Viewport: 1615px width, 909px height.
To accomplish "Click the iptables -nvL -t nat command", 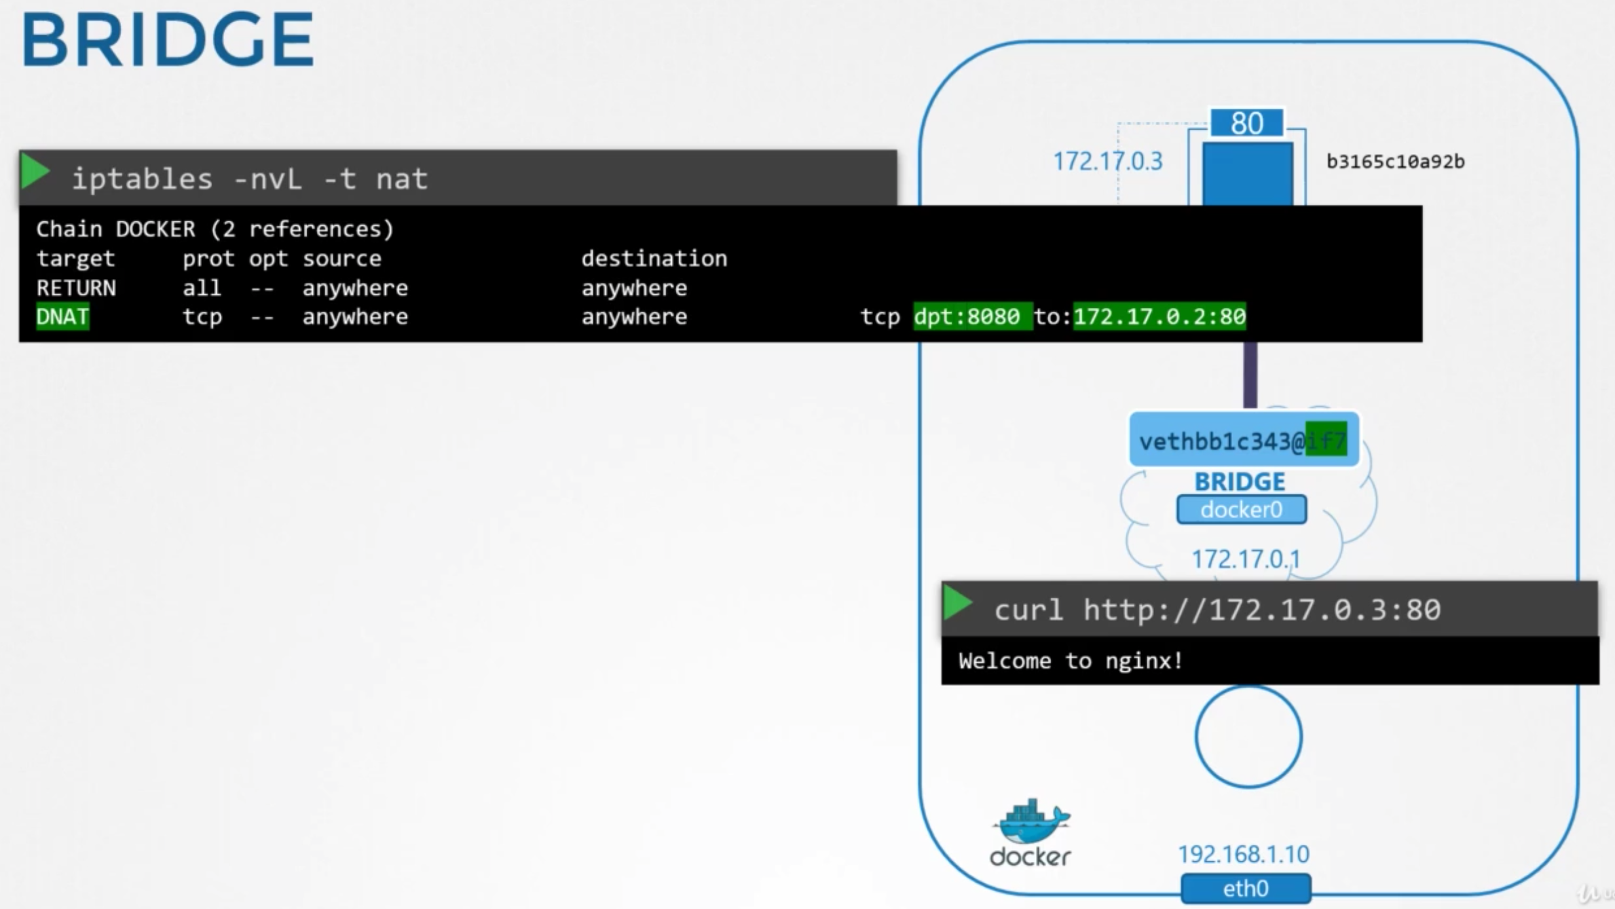I will tap(249, 179).
